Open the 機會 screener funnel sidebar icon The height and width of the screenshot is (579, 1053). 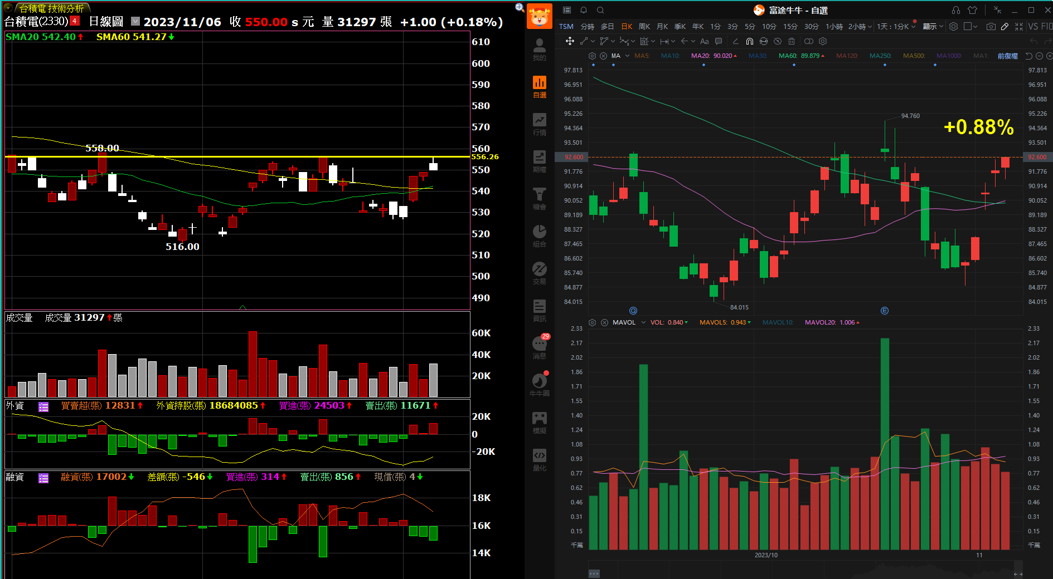click(x=539, y=199)
